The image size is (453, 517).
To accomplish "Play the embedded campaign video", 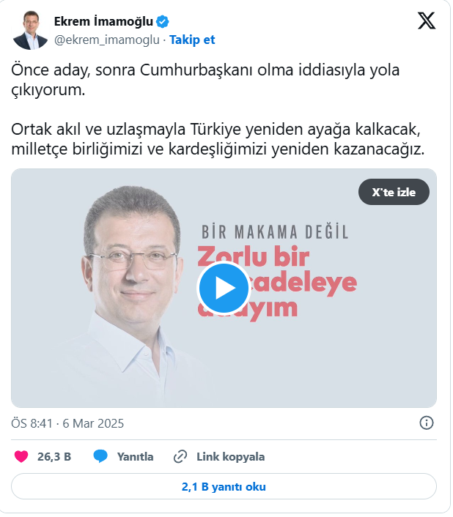I will (x=224, y=288).
